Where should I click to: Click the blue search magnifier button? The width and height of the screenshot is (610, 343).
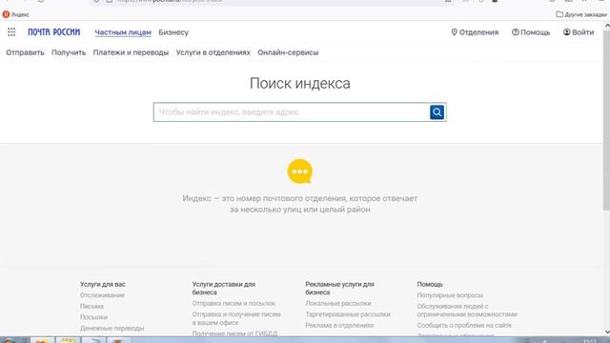coord(437,112)
